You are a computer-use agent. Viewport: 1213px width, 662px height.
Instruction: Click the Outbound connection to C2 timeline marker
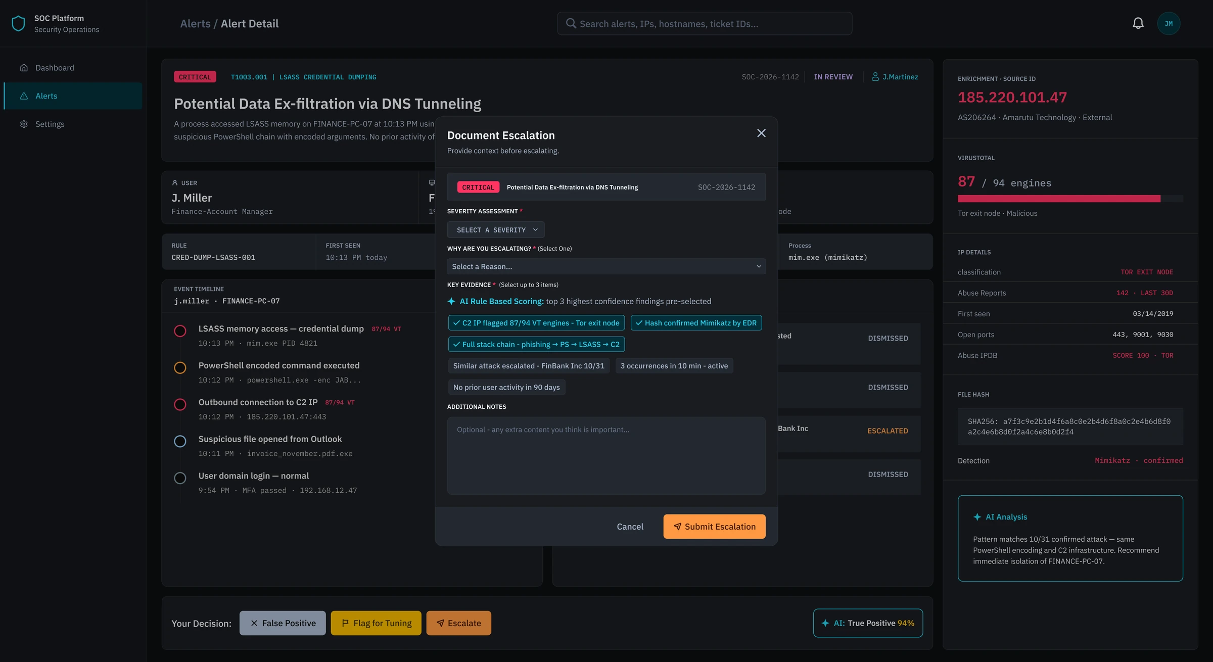click(180, 405)
